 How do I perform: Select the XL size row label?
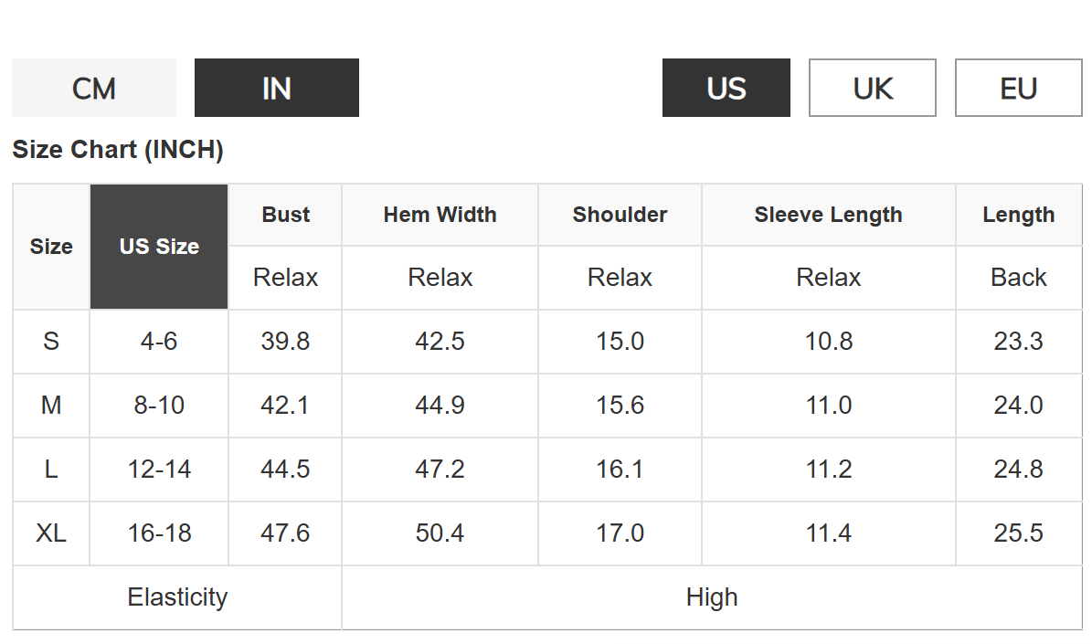(x=51, y=533)
